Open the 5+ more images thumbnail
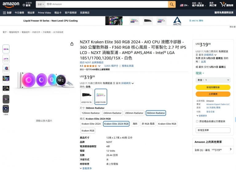 point(6,99)
